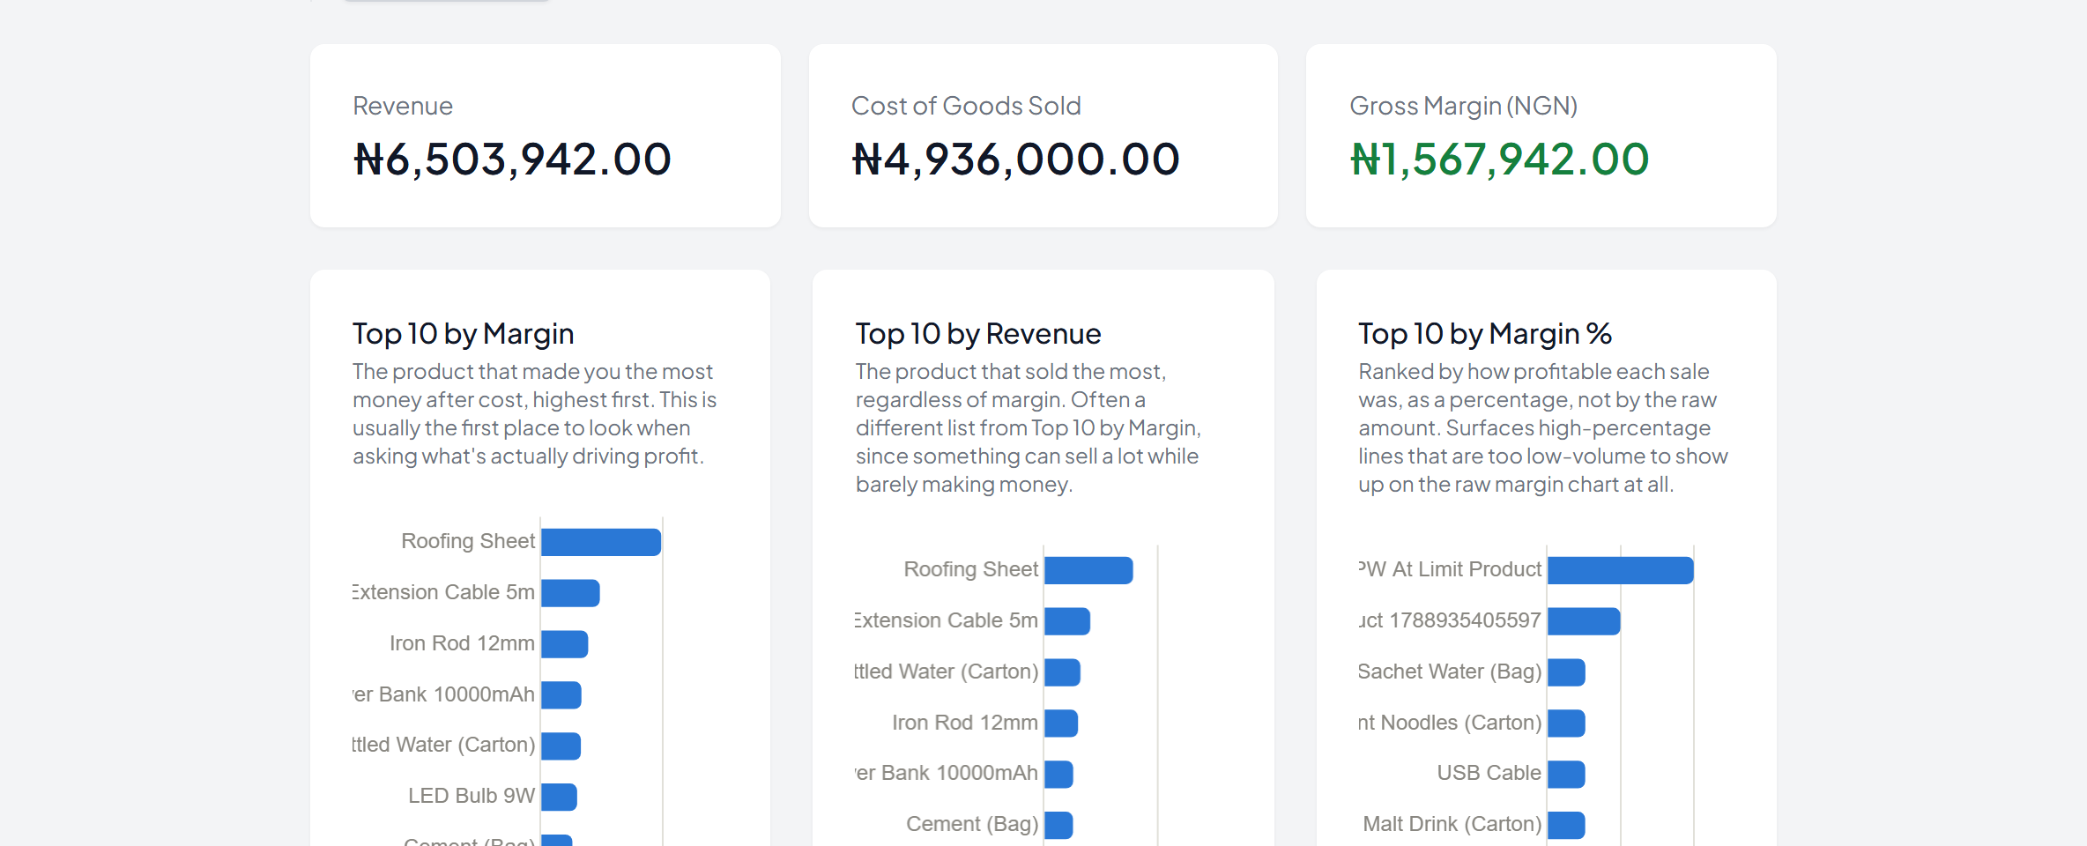Click the Revenue value ₦6,503,942.00
This screenshot has height=846, width=2087.
512,160
